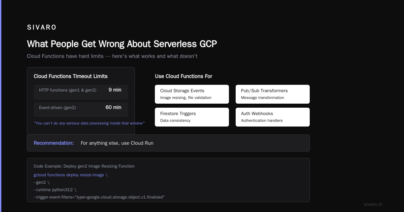The width and height of the screenshot is (404, 212).
Task: Select the headline 'What People Get Wrong About Serverless GCP'
Action: [x=122, y=44]
